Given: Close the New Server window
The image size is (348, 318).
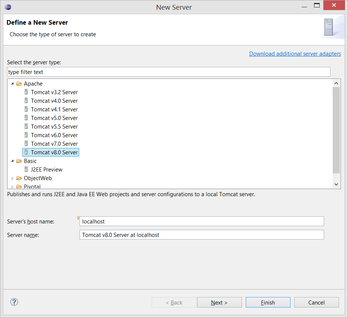Looking at the screenshot, I should point(334,5).
